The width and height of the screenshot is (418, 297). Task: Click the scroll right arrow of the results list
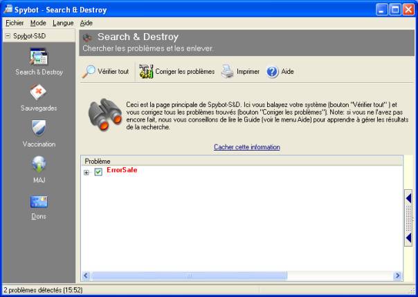pyautogui.click(x=397, y=276)
